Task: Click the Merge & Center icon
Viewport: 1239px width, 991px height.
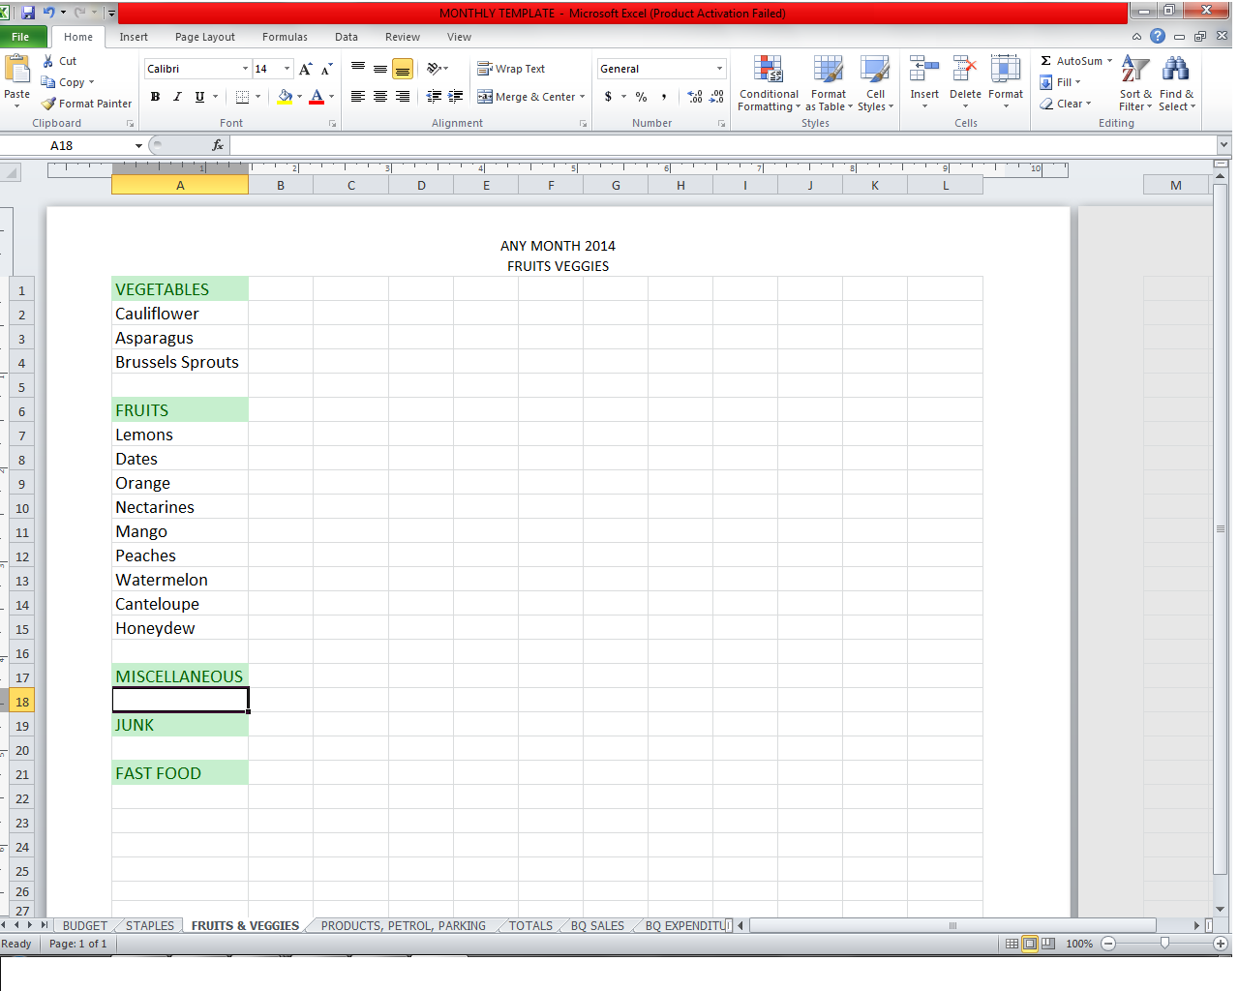Action: pos(485,97)
